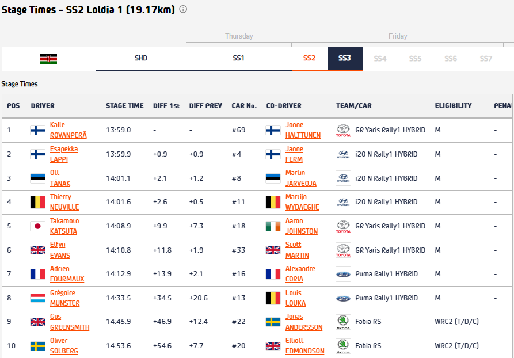Open Martin Järveoja co-driver link
Screen dimensions: 514x358
point(301,178)
